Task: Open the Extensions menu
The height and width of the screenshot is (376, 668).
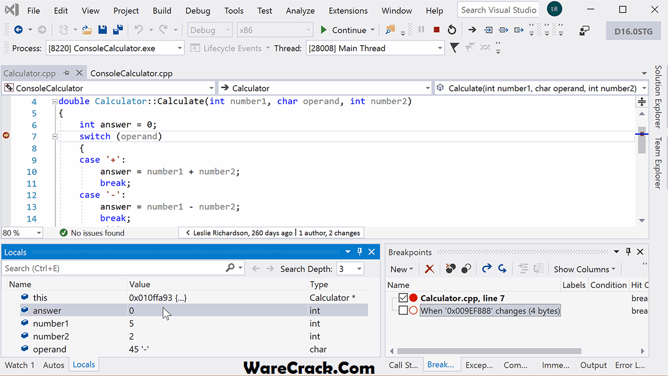Action: [x=348, y=11]
